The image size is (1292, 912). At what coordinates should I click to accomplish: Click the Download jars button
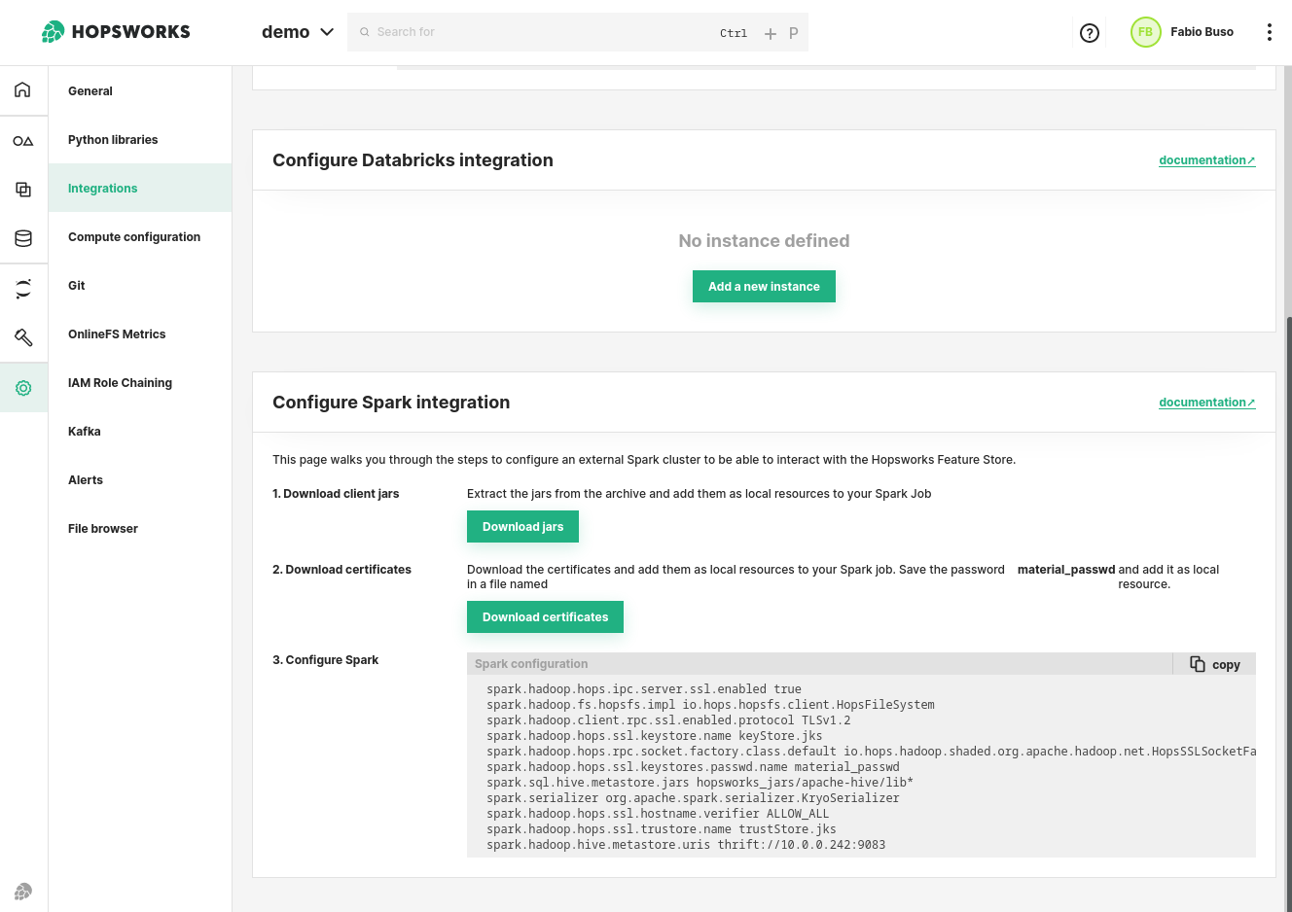522,526
